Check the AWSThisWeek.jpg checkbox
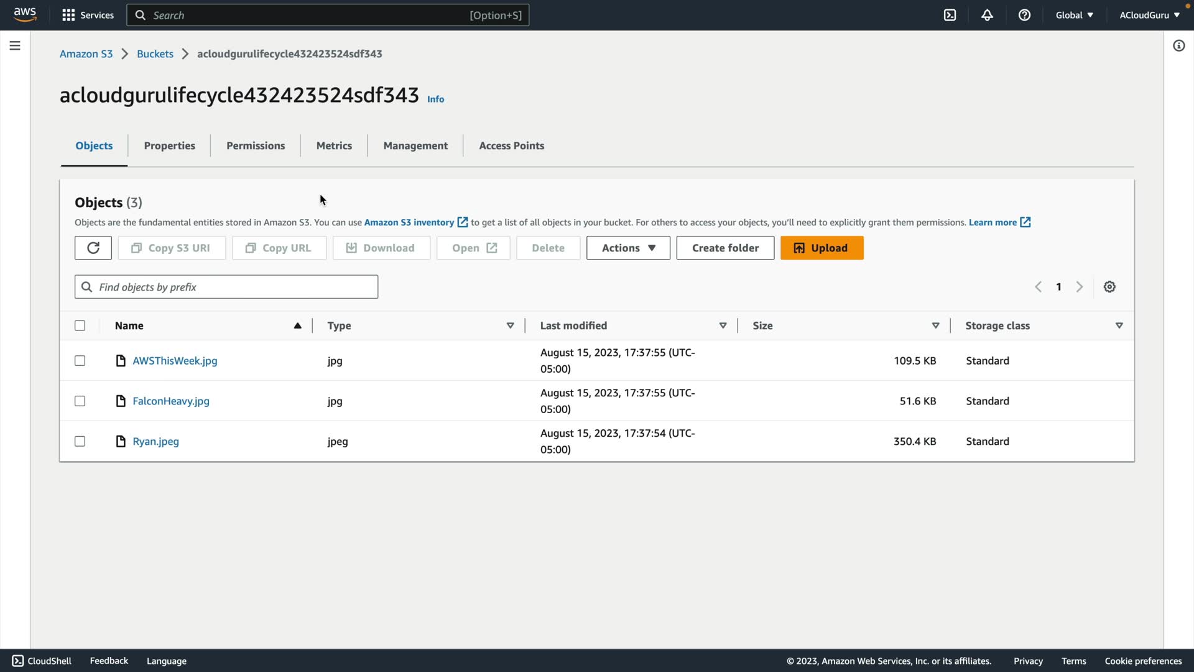1194x672 pixels. point(80,361)
